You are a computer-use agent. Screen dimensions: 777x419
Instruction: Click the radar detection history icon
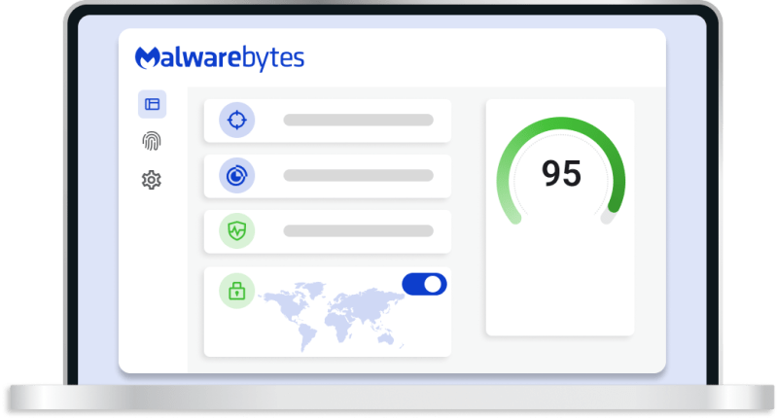pyautogui.click(x=237, y=175)
